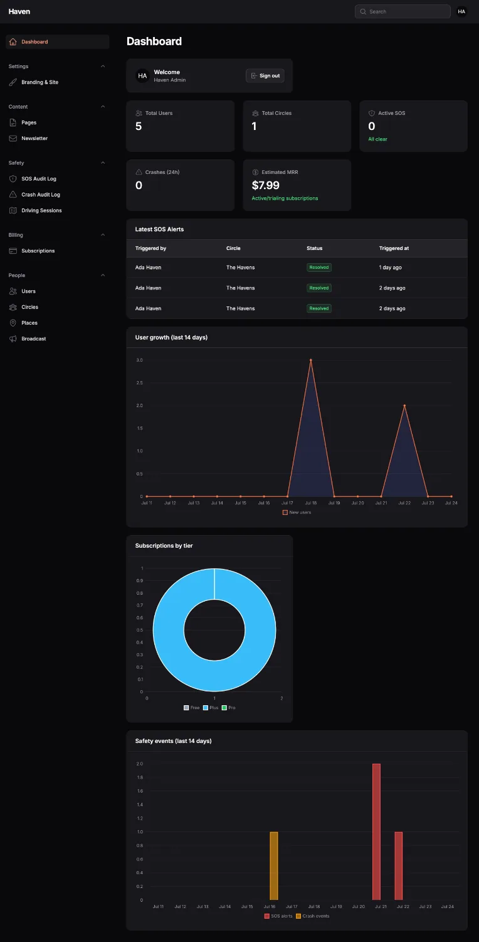This screenshot has width=479, height=942.
Task: Click the Pages document icon
Action: pyautogui.click(x=13, y=122)
